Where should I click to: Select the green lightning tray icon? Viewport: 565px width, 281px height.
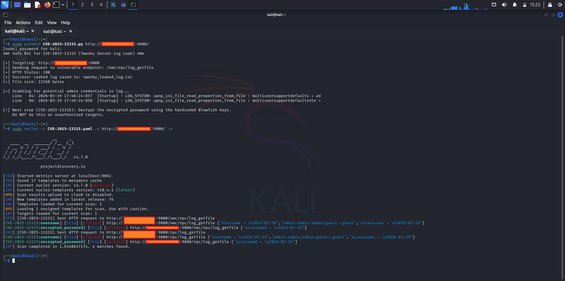pyautogui.click(x=113, y=5)
